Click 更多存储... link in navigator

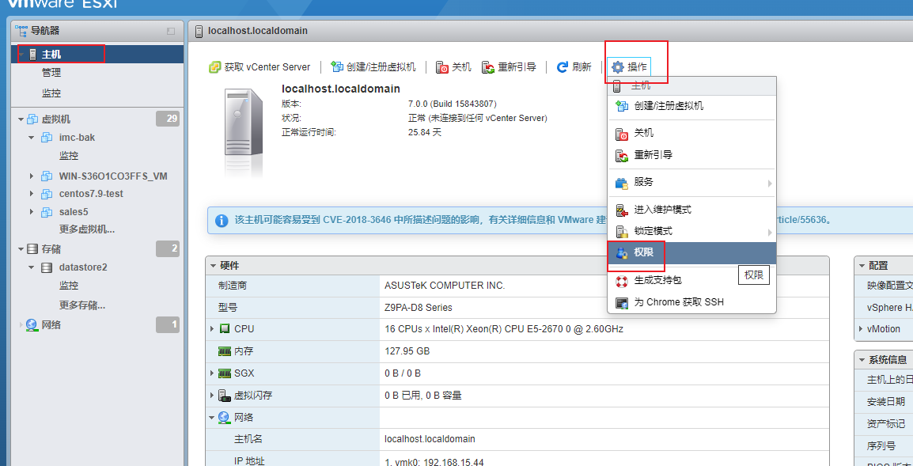[x=82, y=305]
